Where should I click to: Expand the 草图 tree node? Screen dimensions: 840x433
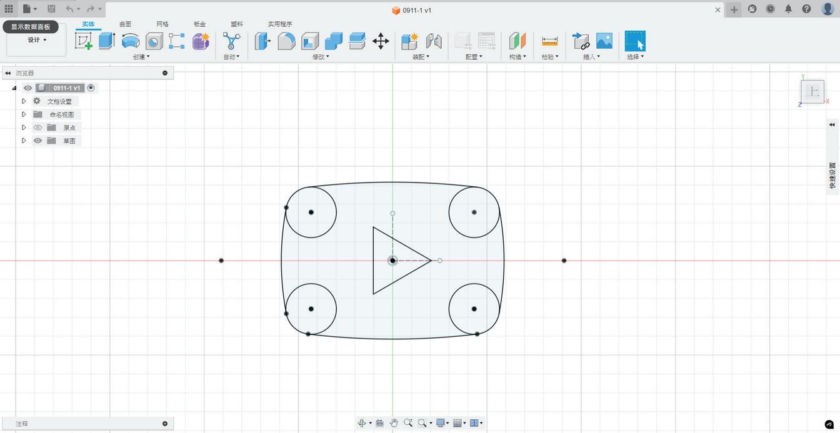tap(24, 141)
